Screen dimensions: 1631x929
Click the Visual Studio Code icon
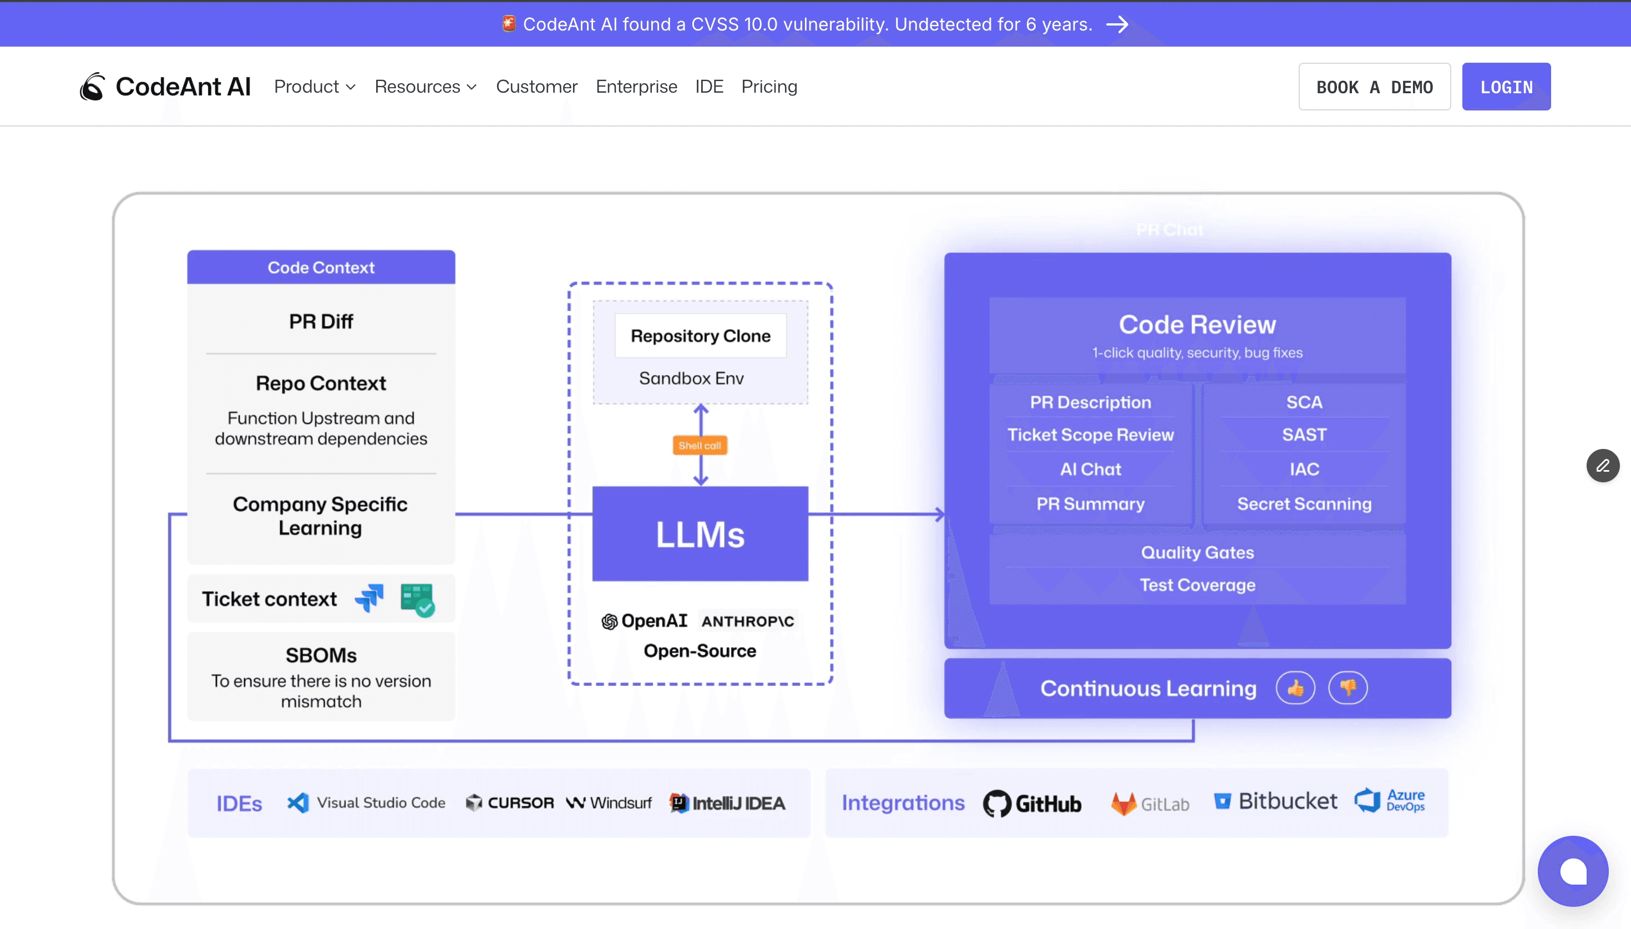[x=298, y=802]
